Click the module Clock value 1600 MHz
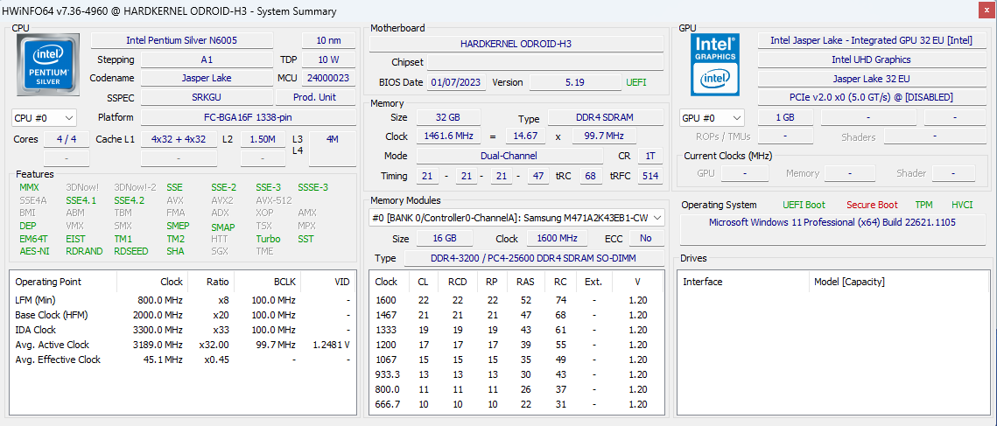 pyautogui.click(x=557, y=239)
